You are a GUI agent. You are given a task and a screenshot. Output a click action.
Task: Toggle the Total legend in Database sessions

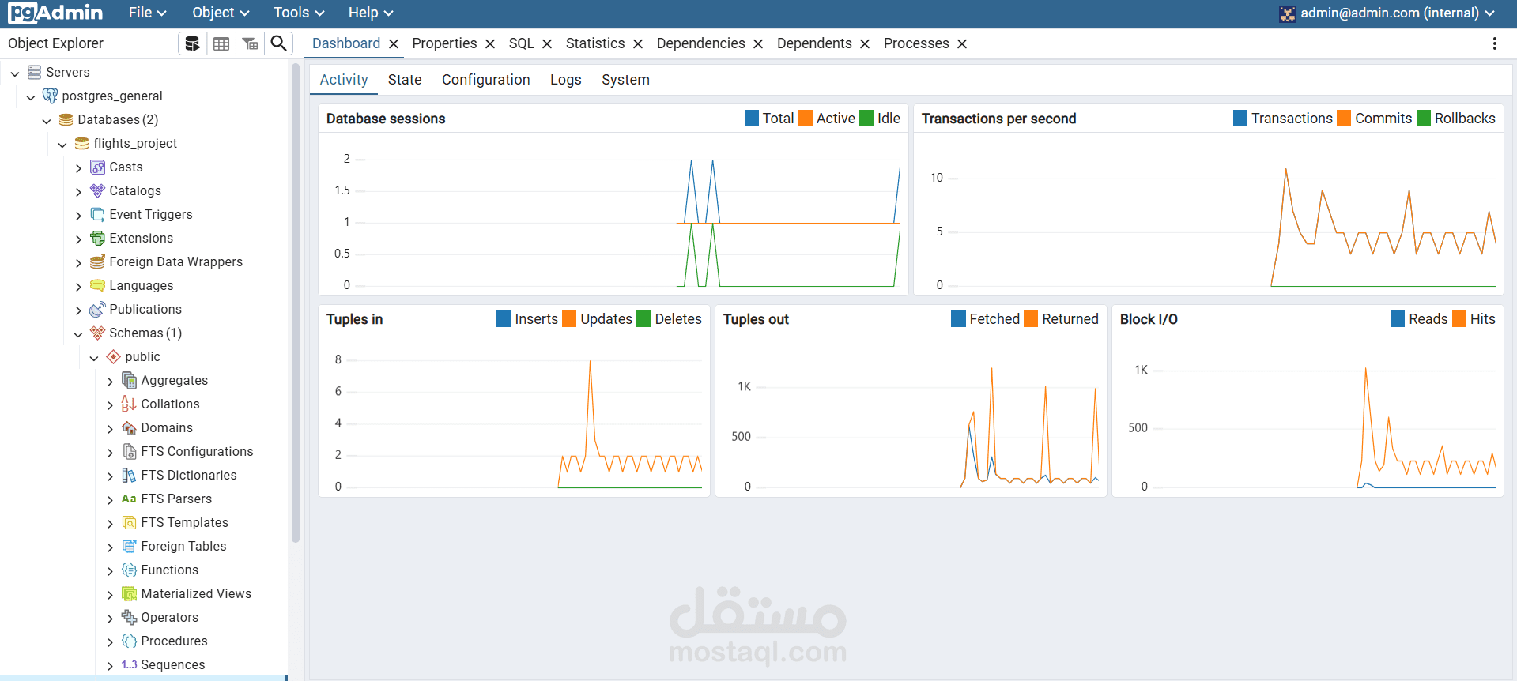769,119
